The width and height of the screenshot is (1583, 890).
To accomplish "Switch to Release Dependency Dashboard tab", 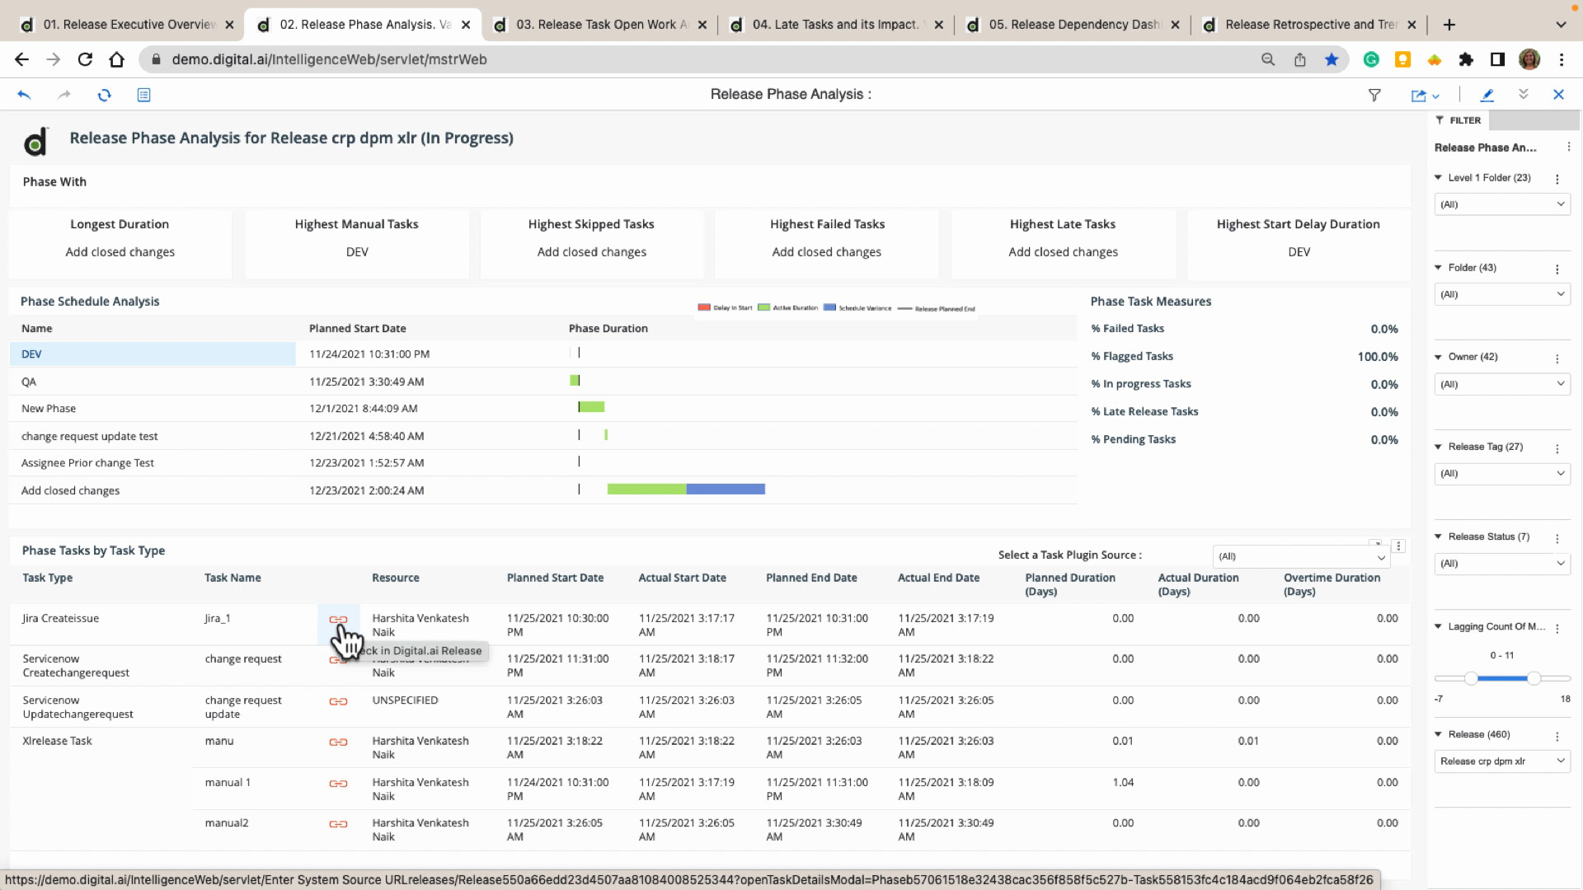I will 1073,25.
